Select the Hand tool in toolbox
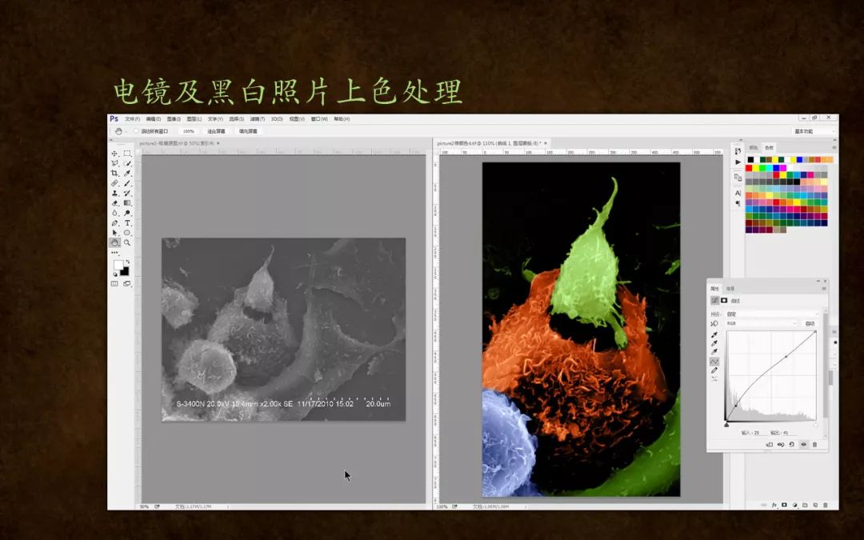 point(114,242)
